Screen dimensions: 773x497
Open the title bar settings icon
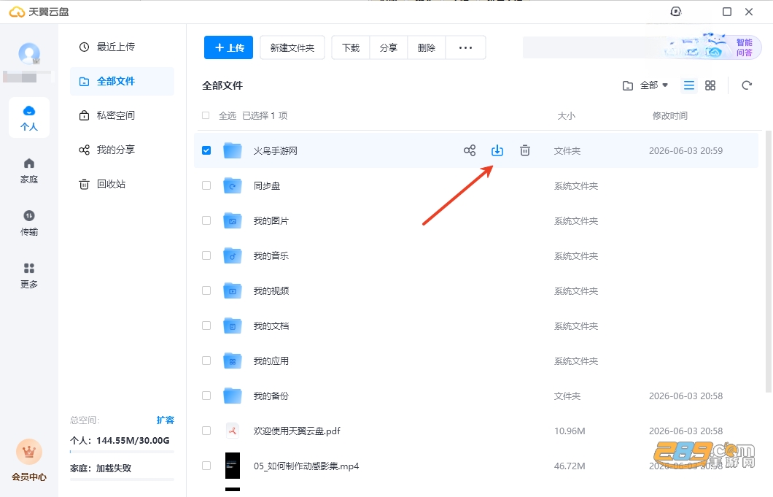coord(676,12)
